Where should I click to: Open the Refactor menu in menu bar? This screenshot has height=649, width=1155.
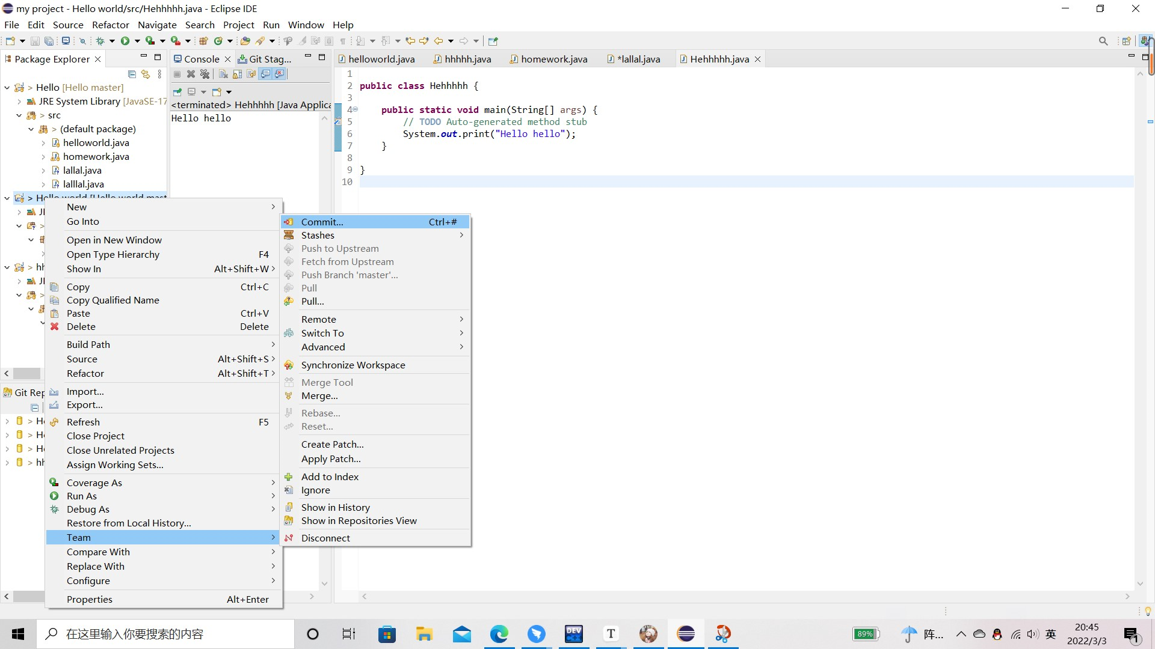[x=110, y=25]
